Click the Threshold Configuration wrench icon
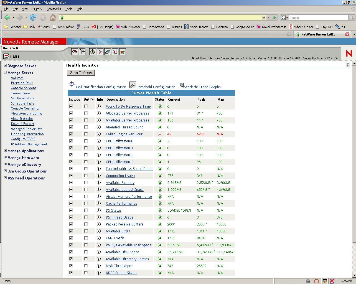This screenshot has width=356, height=284. pyautogui.click(x=133, y=85)
